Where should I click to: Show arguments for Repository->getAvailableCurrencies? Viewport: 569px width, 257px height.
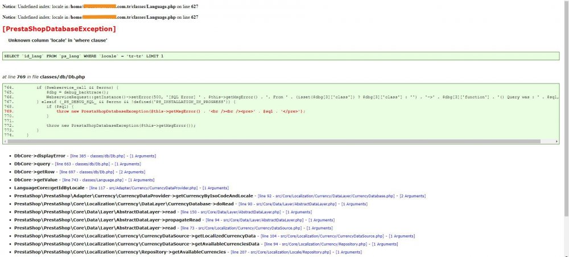click(x=349, y=252)
